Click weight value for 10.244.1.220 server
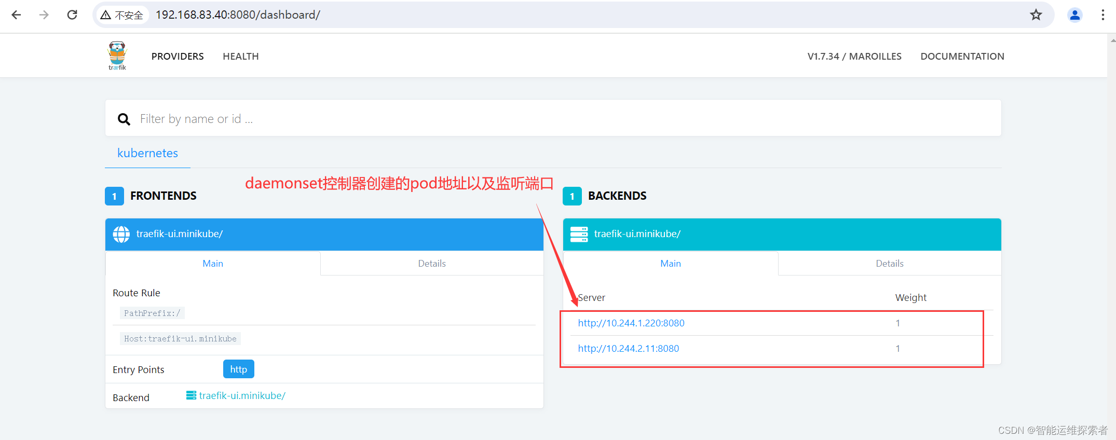This screenshot has height=440, width=1116. coord(897,323)
